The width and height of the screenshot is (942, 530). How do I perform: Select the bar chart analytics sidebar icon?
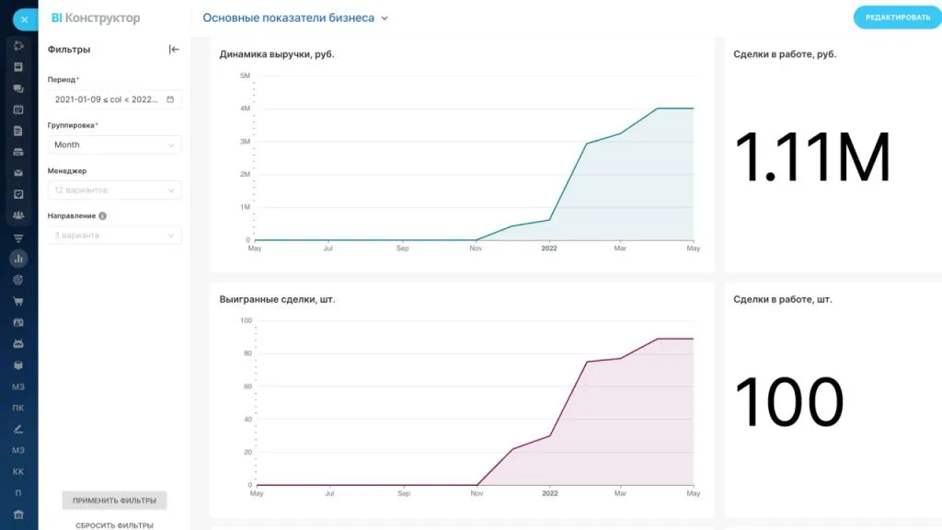click(18, 259)
